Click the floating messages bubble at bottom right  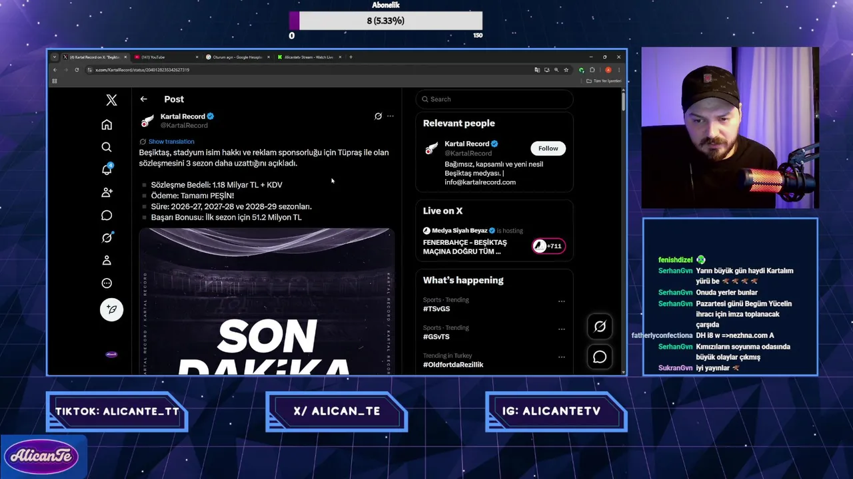[600, 357]
